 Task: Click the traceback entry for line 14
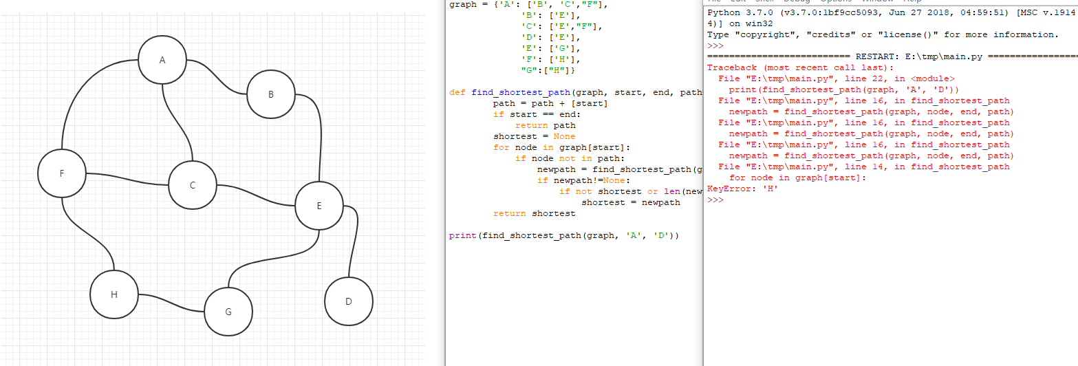click(x=863, y=166)
